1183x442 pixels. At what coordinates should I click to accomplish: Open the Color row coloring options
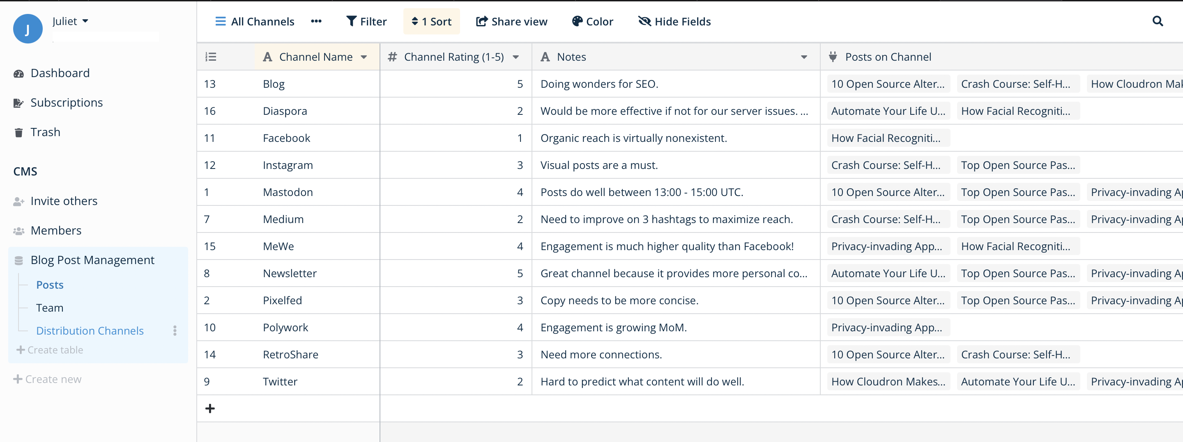tap(592, 22)
